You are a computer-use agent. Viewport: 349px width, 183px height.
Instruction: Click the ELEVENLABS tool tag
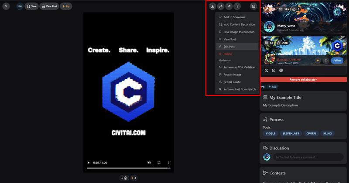(291, 133)
